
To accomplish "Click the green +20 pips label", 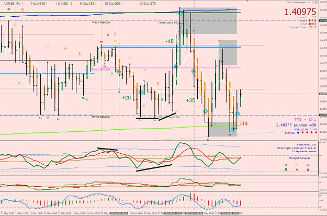I will point(127,98).
